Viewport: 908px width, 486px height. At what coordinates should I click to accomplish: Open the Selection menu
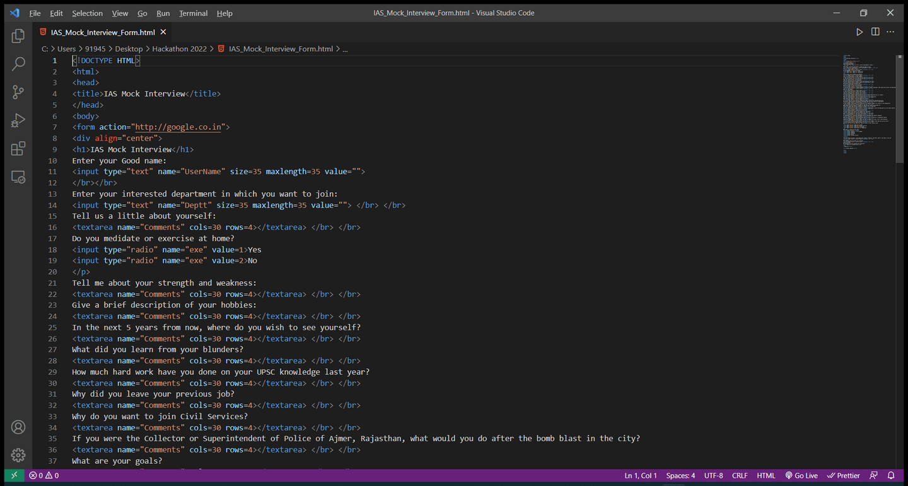87,13
